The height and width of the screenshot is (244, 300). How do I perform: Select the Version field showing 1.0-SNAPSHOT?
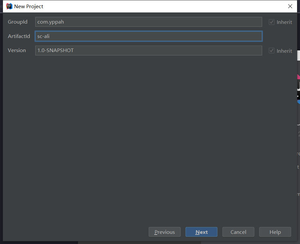[x=148, y=50]
